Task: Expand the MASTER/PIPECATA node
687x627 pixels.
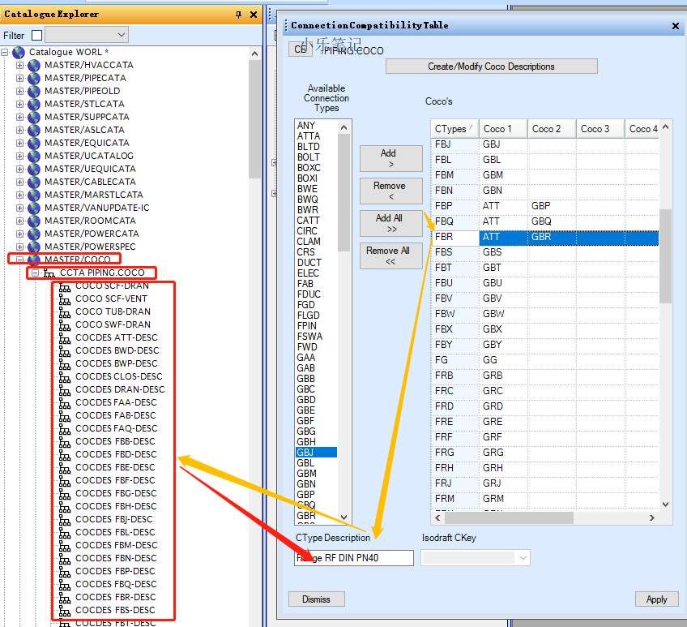Action: tap(19, 78)
